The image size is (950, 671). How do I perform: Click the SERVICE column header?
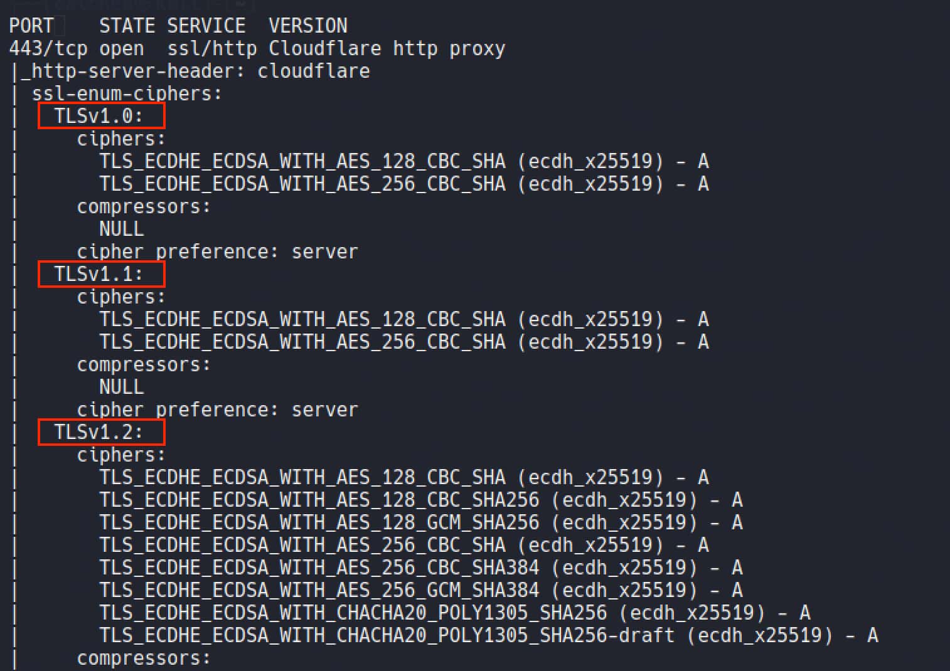pos(206,26)
